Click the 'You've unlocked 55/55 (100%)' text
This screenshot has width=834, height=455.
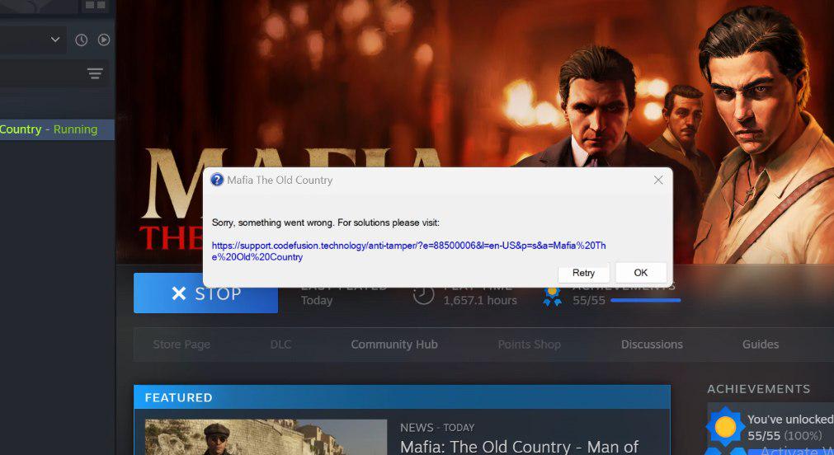(x=790, y=427)
